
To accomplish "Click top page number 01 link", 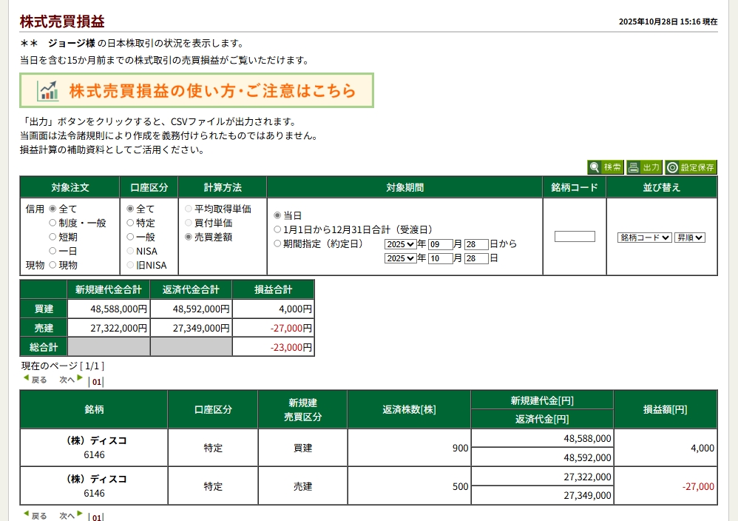I will pos(97,383).
